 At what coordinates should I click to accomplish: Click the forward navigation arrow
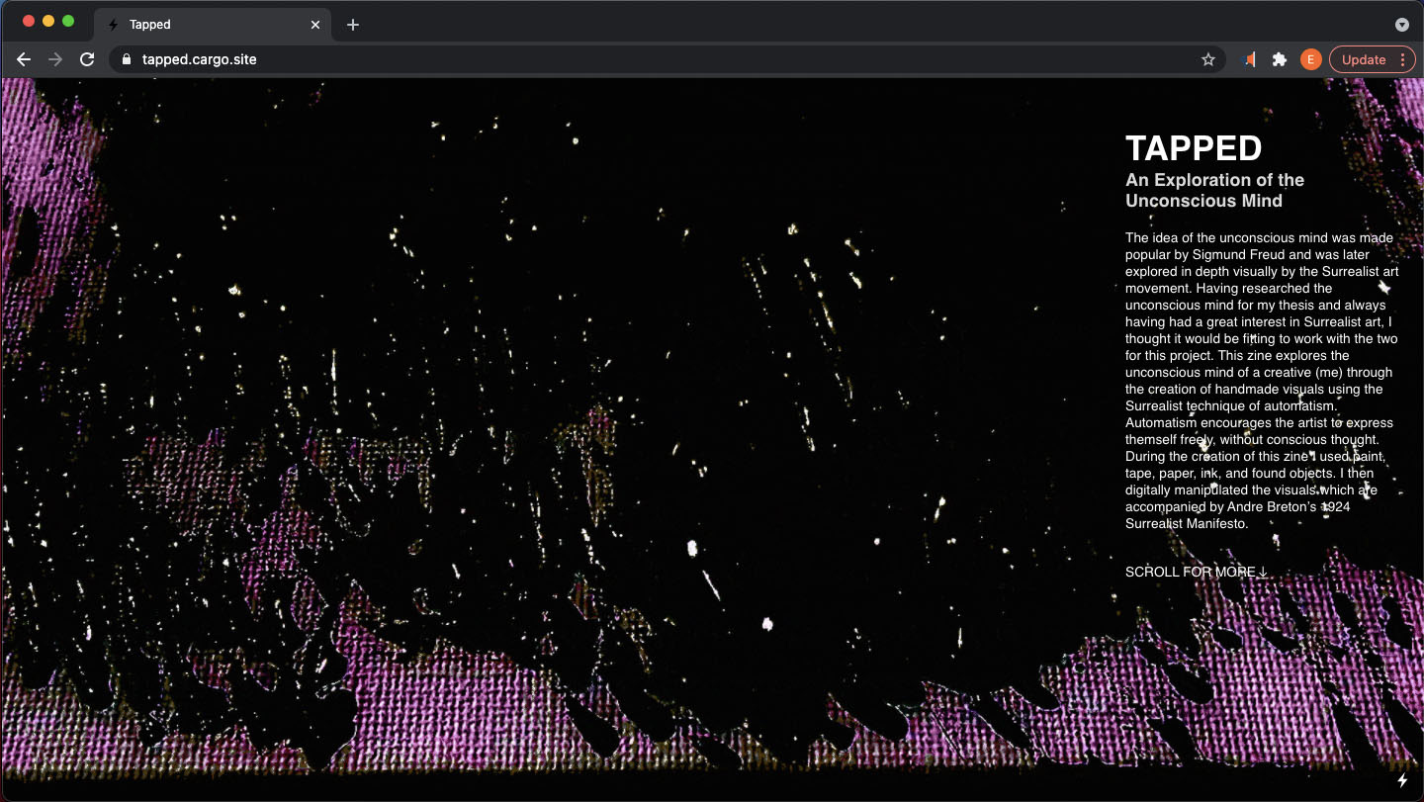pos(55,59)
